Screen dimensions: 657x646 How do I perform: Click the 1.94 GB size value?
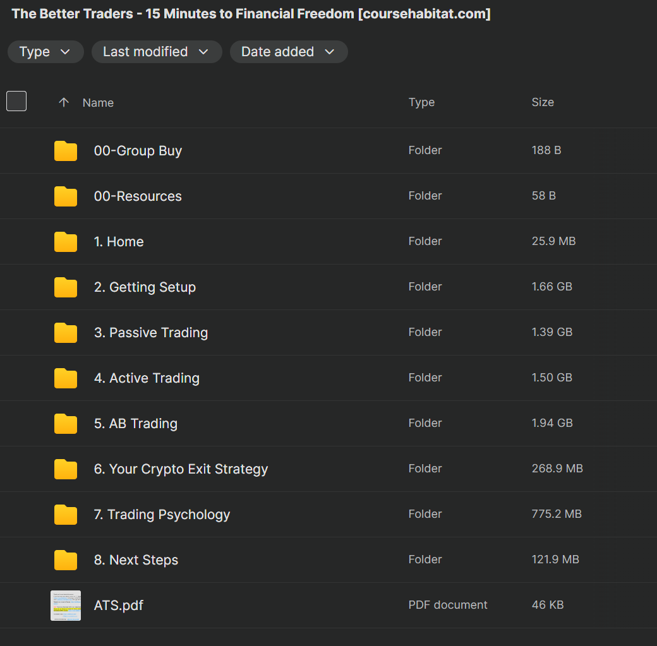tap(552, 422)
